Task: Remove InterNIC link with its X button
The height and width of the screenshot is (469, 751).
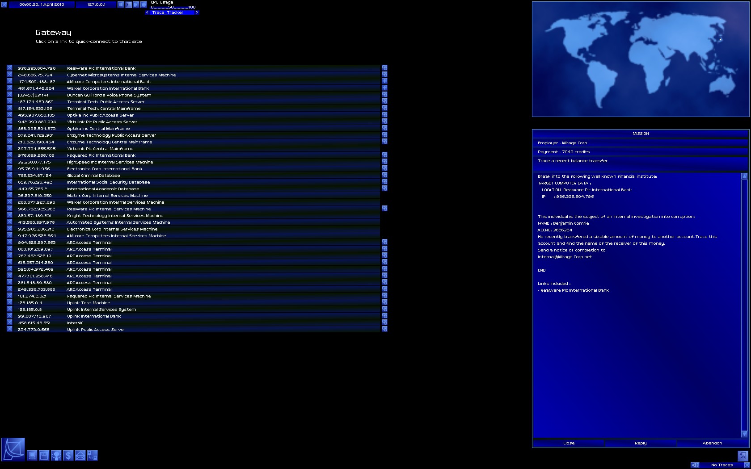Action: pyautogui.click(x=9, y=322)
